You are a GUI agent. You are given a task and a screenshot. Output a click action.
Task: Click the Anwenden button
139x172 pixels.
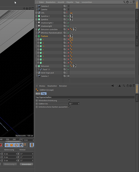coord(27,164)
